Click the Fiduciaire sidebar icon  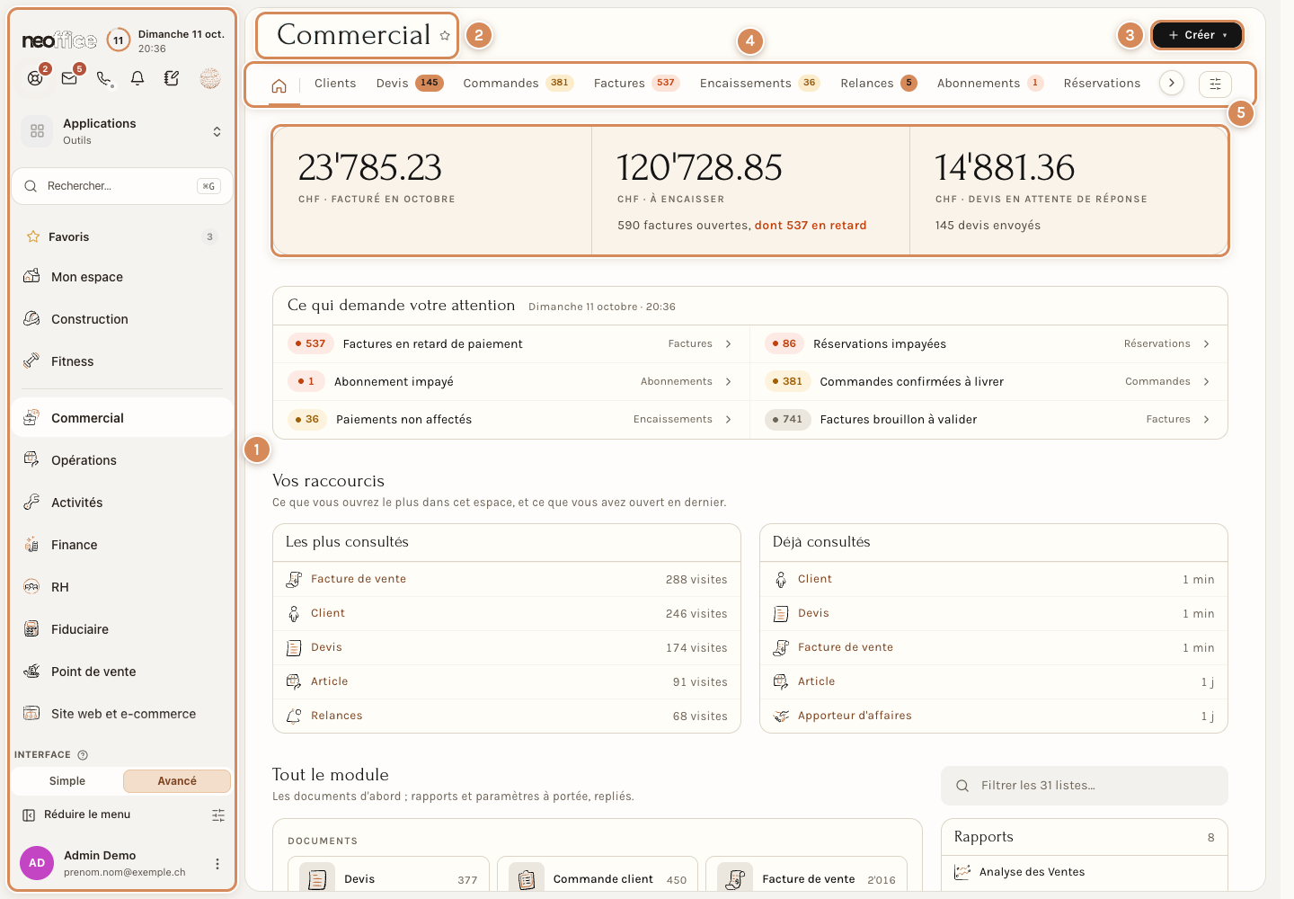point(31,628)
